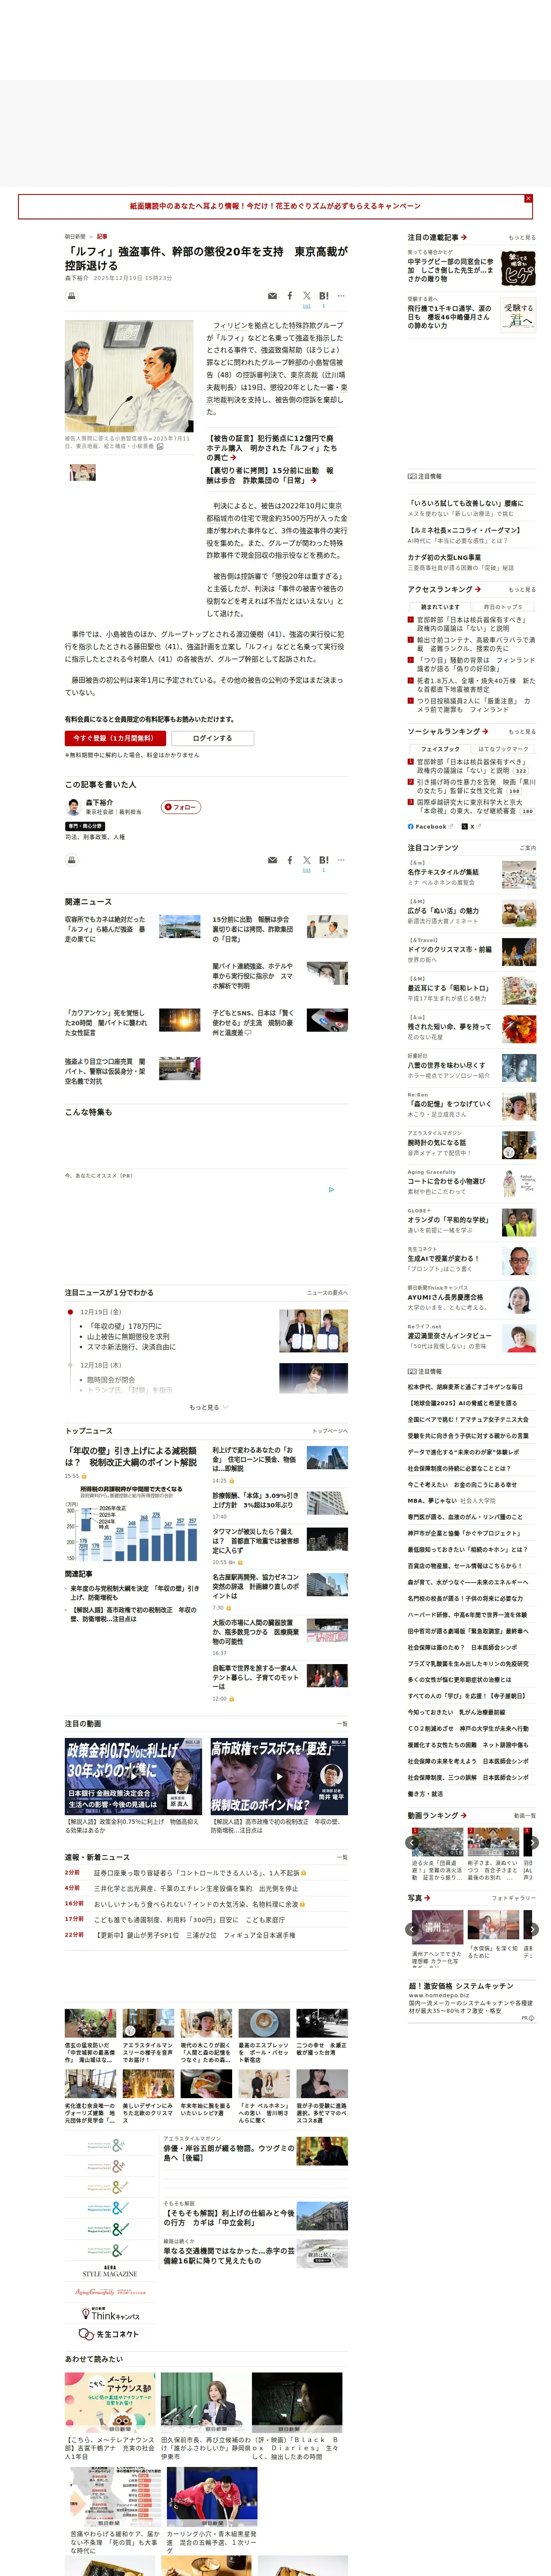Image resolution: width=551 pixels, height=2576 pixels.
Task: Open もっと見る beside 注目の連載記事
Action: (x=522, y=237)
